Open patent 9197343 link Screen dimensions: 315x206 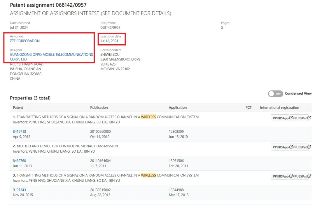pos(19,190)
